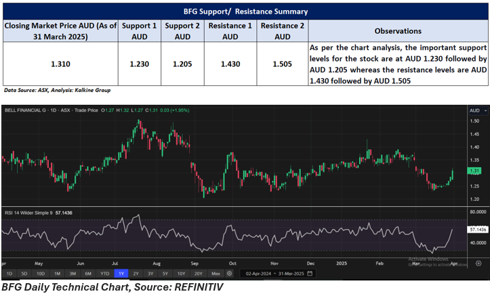Switch chart range to 3Y
The height and width of the screenshot is (296, 490).
(x=150, y=274)
